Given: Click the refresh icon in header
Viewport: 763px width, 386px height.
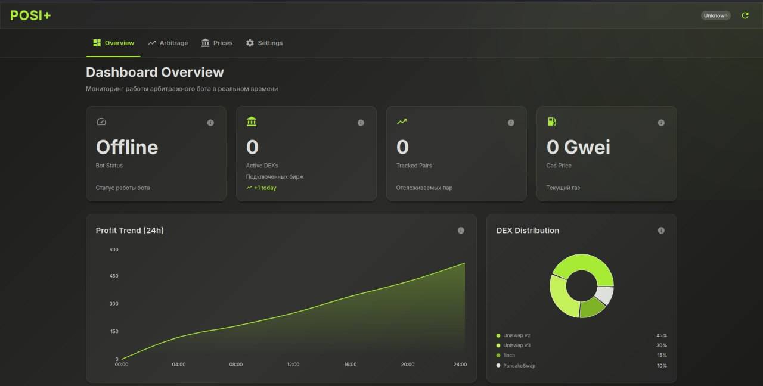Looking at the screenshot, I should point(745,15).
